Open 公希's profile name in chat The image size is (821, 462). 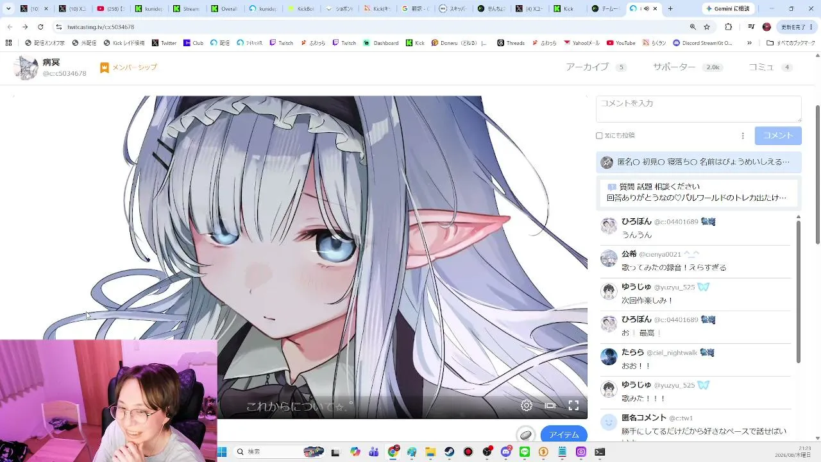[629, 254]
